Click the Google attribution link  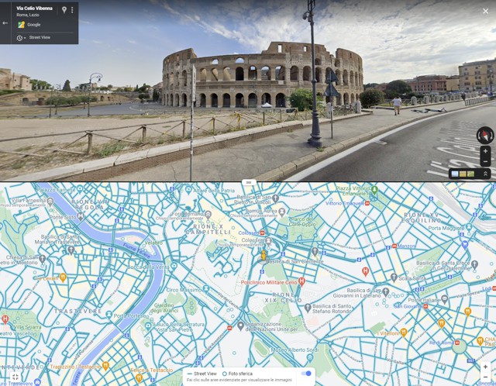point(33,25)
